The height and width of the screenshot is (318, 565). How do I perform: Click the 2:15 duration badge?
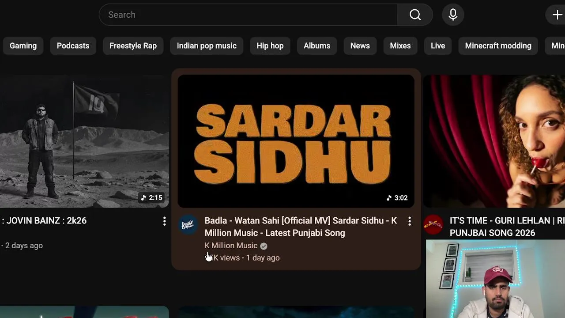(151, 198)
